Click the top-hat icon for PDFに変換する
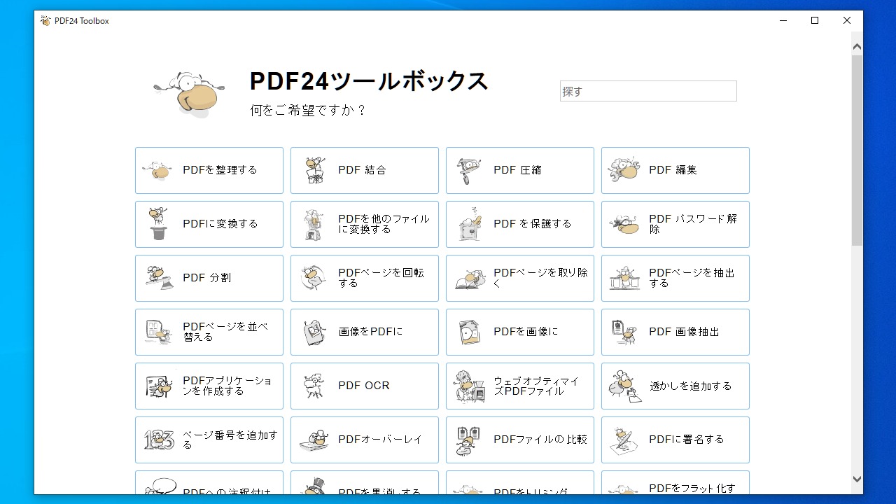Image resolution: width=896 pixels, height=504 pixels. [x=158, y=224]
